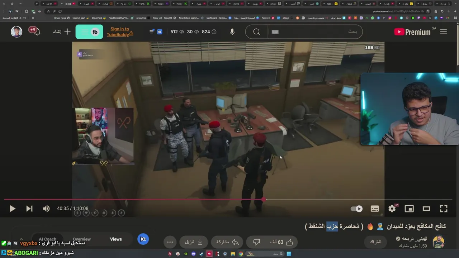Open browser extensions puzzle icon
The width and height of the screenshot is (459, 258).
pyautogui.click(x=26, y=11)
